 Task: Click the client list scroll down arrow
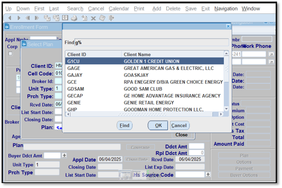(226, 109)
